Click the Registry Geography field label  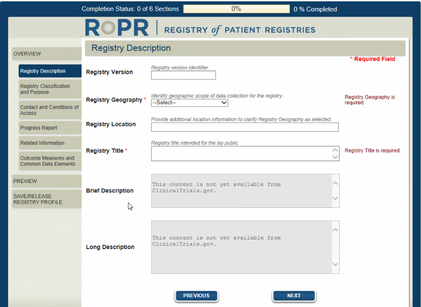point(114,100)
